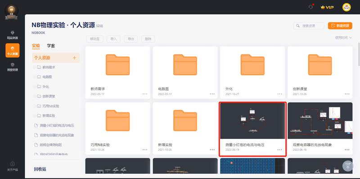Add folder with plus next to 个人资源
Image resolution: width=360 pixels, height=179 pixels.
[x=74, y=58]
